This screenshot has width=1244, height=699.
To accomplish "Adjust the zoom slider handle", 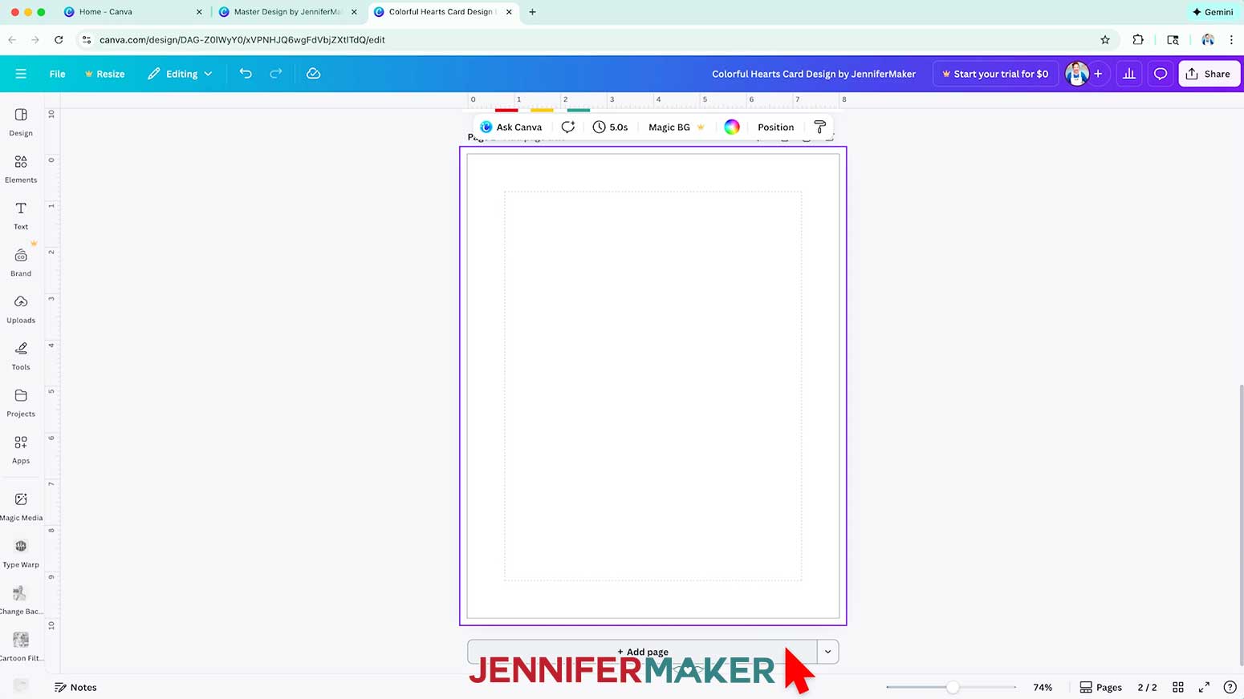I will [x=952, y=687].
